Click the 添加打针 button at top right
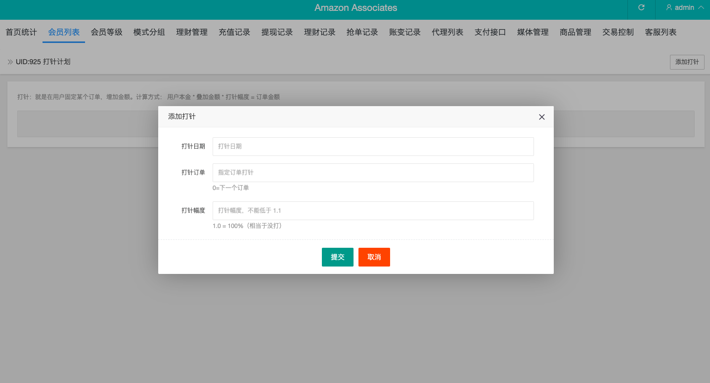Screen dimensions: 710x383 687,62
